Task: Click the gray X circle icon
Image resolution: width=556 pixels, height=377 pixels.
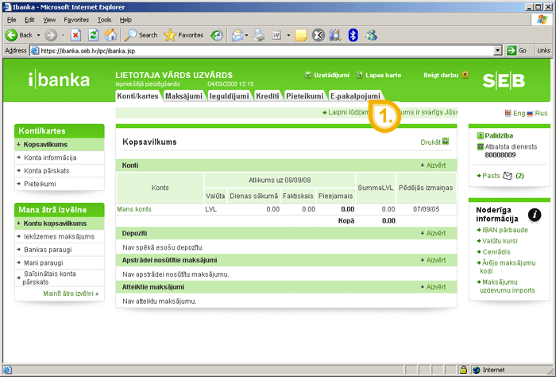Action: [x=318, y=35]
